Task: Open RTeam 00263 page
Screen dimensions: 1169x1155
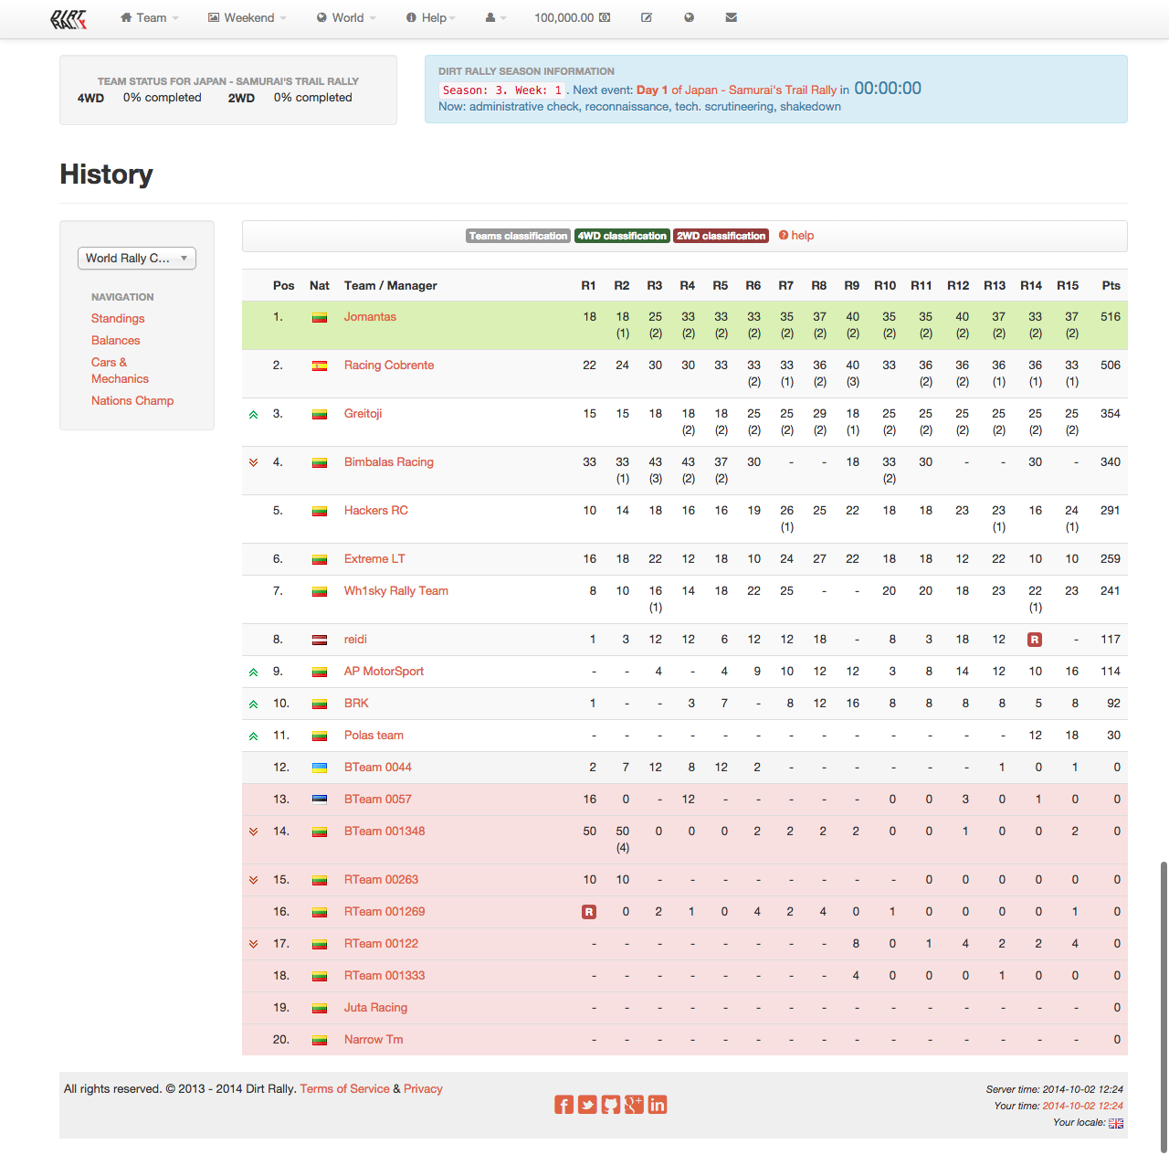Action: [x=381, y=880]
